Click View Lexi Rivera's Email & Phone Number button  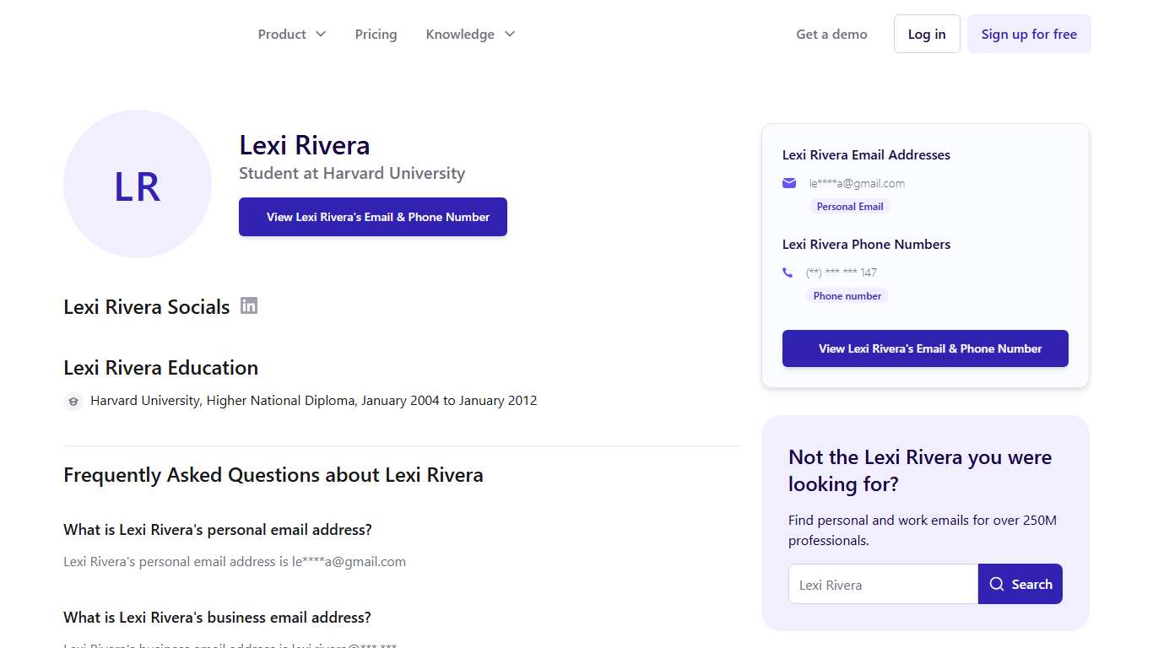coord(372,217)
